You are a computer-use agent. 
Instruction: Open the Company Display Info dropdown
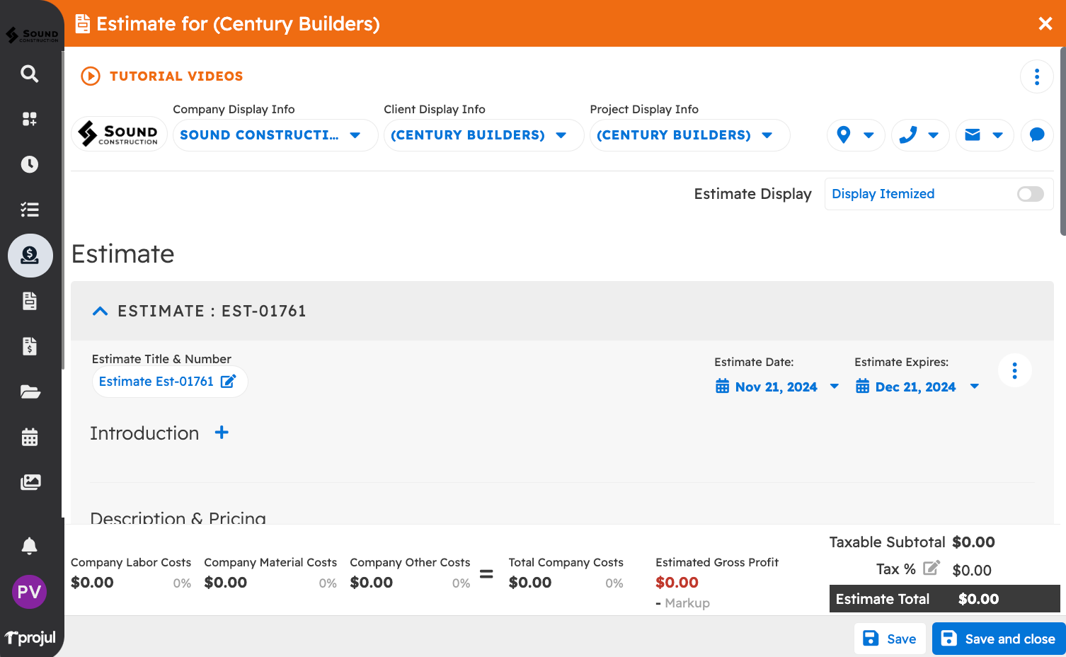[275, 135]
